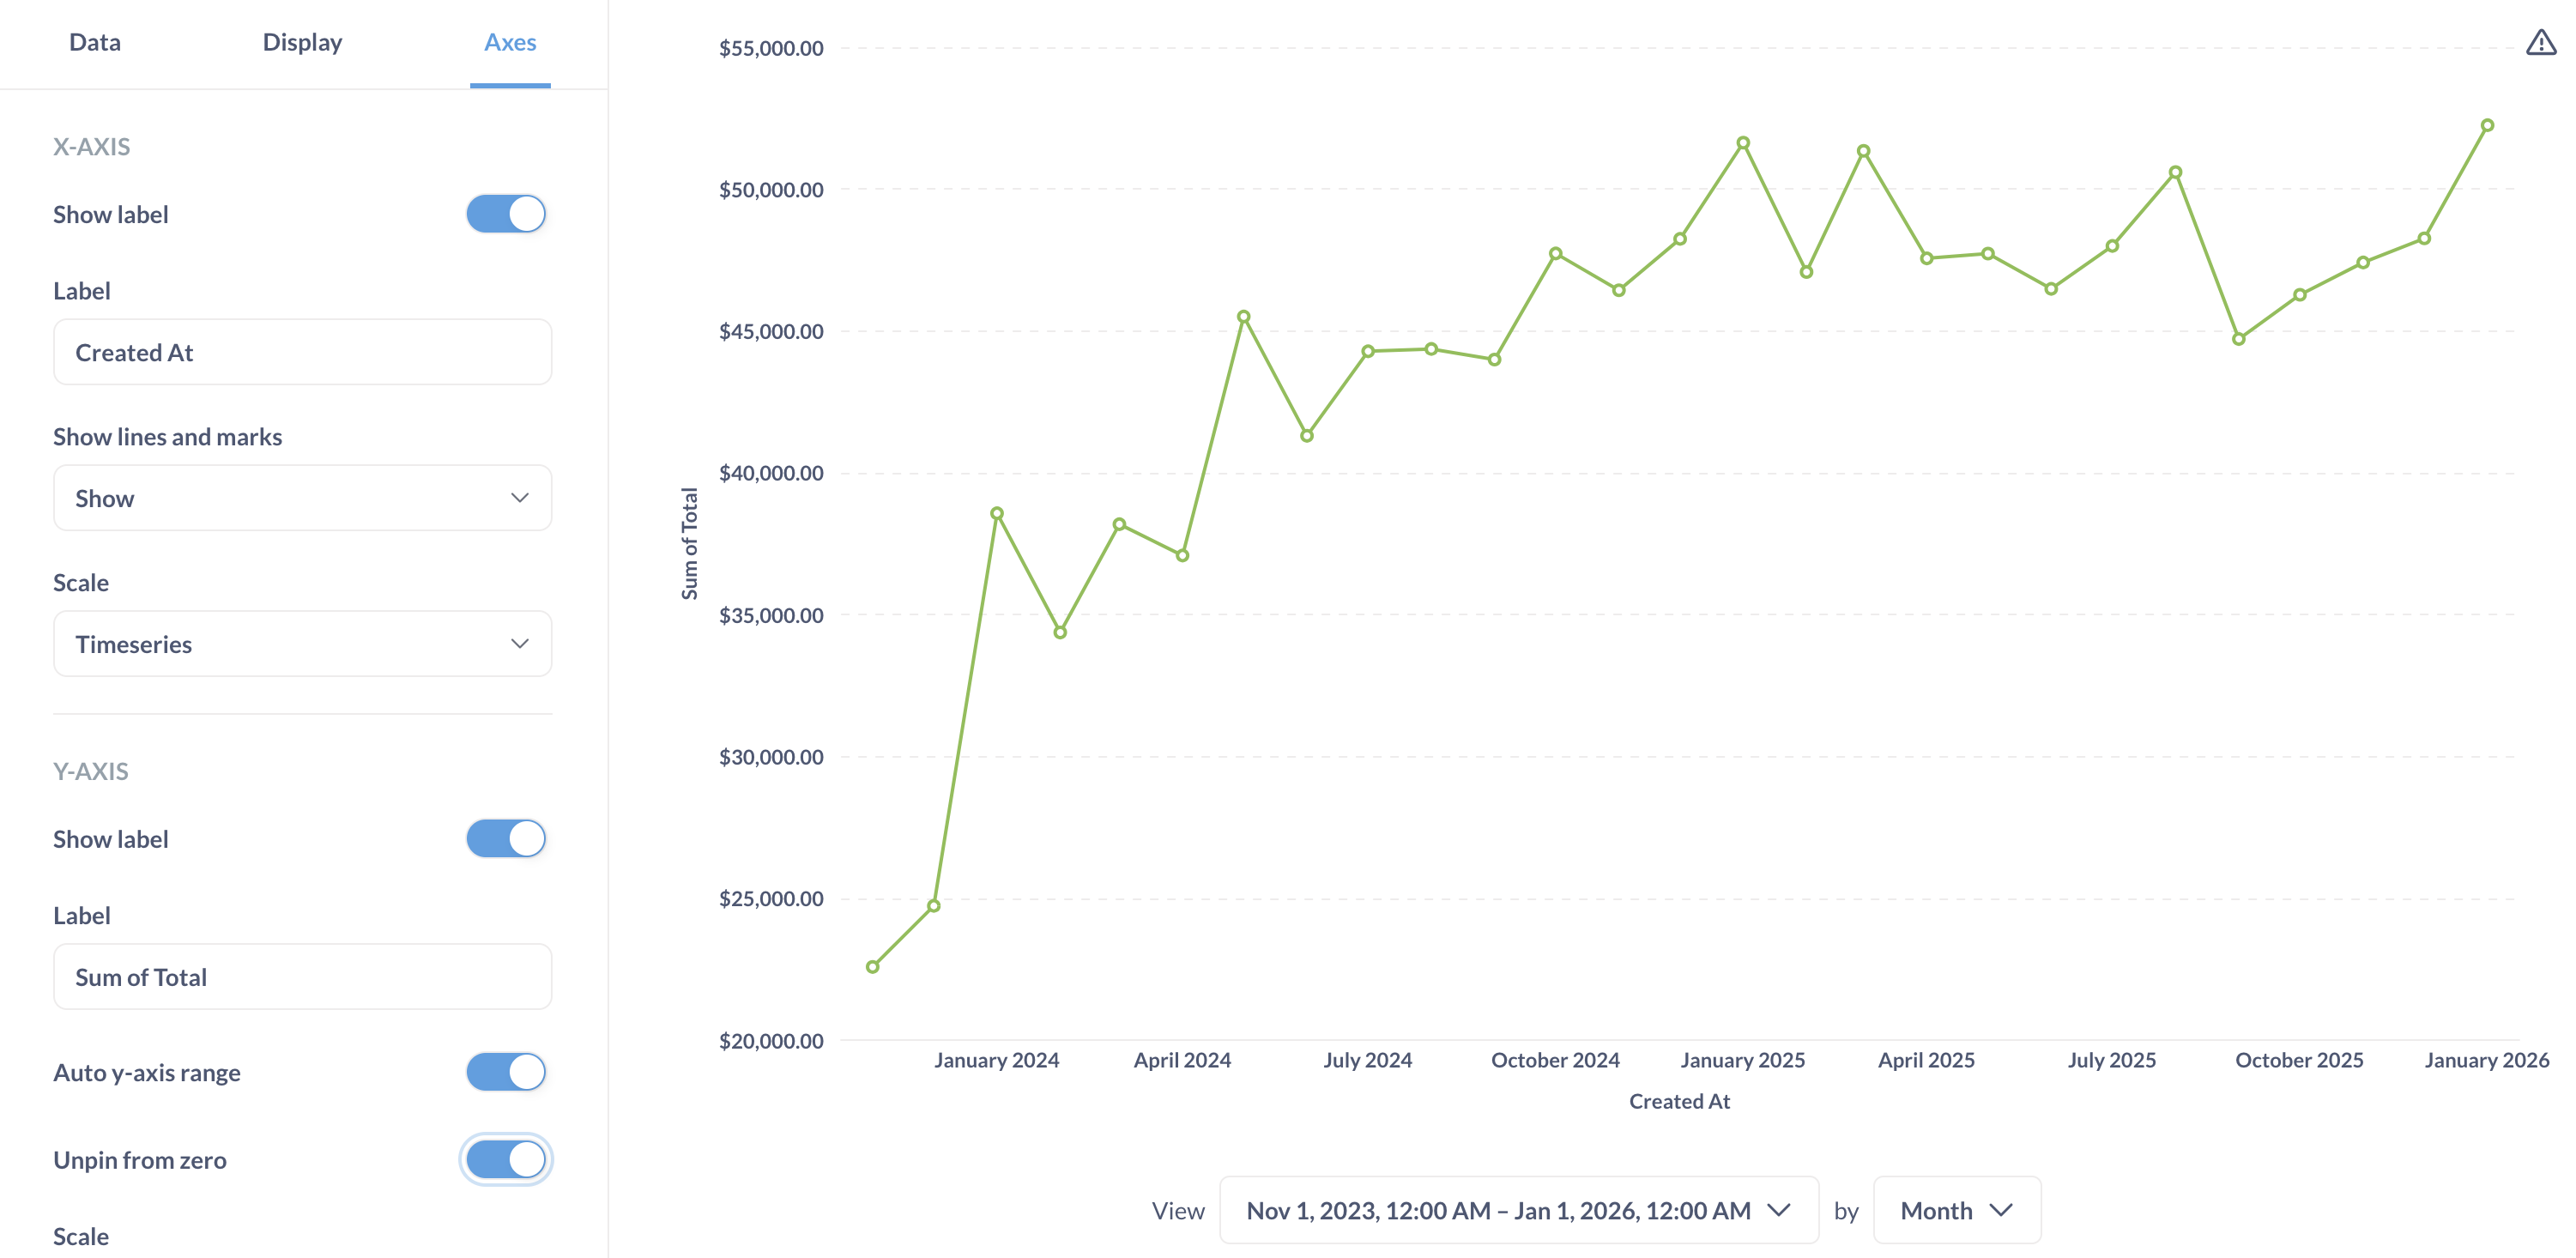
Task: Click the Created At label input field
Action: pyautogui.click(x=302, y=351)
